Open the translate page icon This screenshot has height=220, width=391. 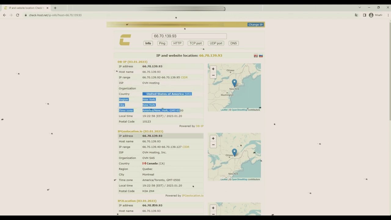(356, 15)
